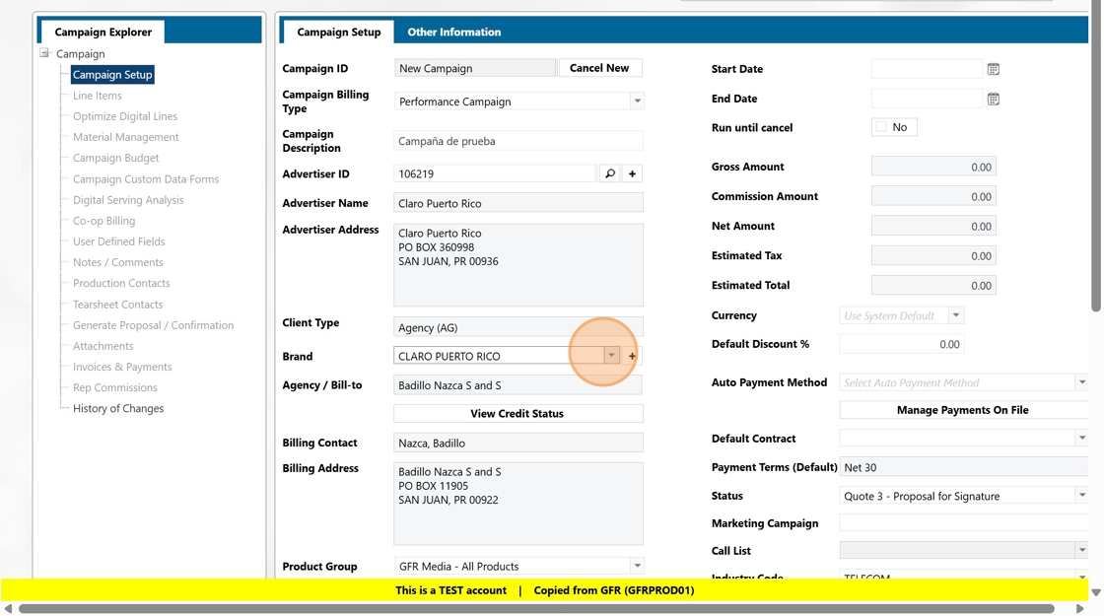
Task: Click the Gross Amount value field
Action: (x=933, y=167)
